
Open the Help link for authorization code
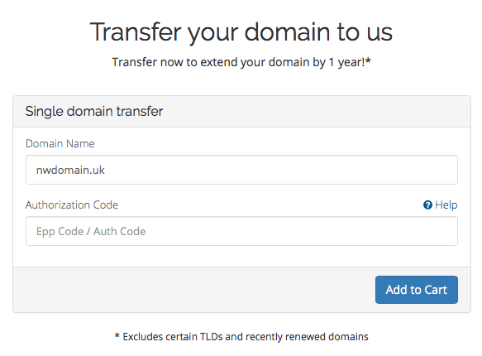(440, 205)
